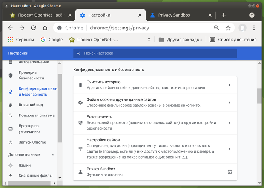This screenshot has height=188, width=264.
Task: Open Поисковая система settings section
Action: pos(36,115)
